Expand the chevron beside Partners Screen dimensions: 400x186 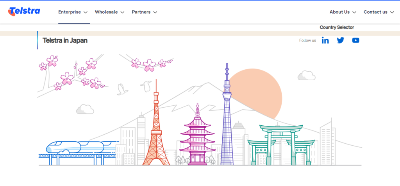coord(155,12)
